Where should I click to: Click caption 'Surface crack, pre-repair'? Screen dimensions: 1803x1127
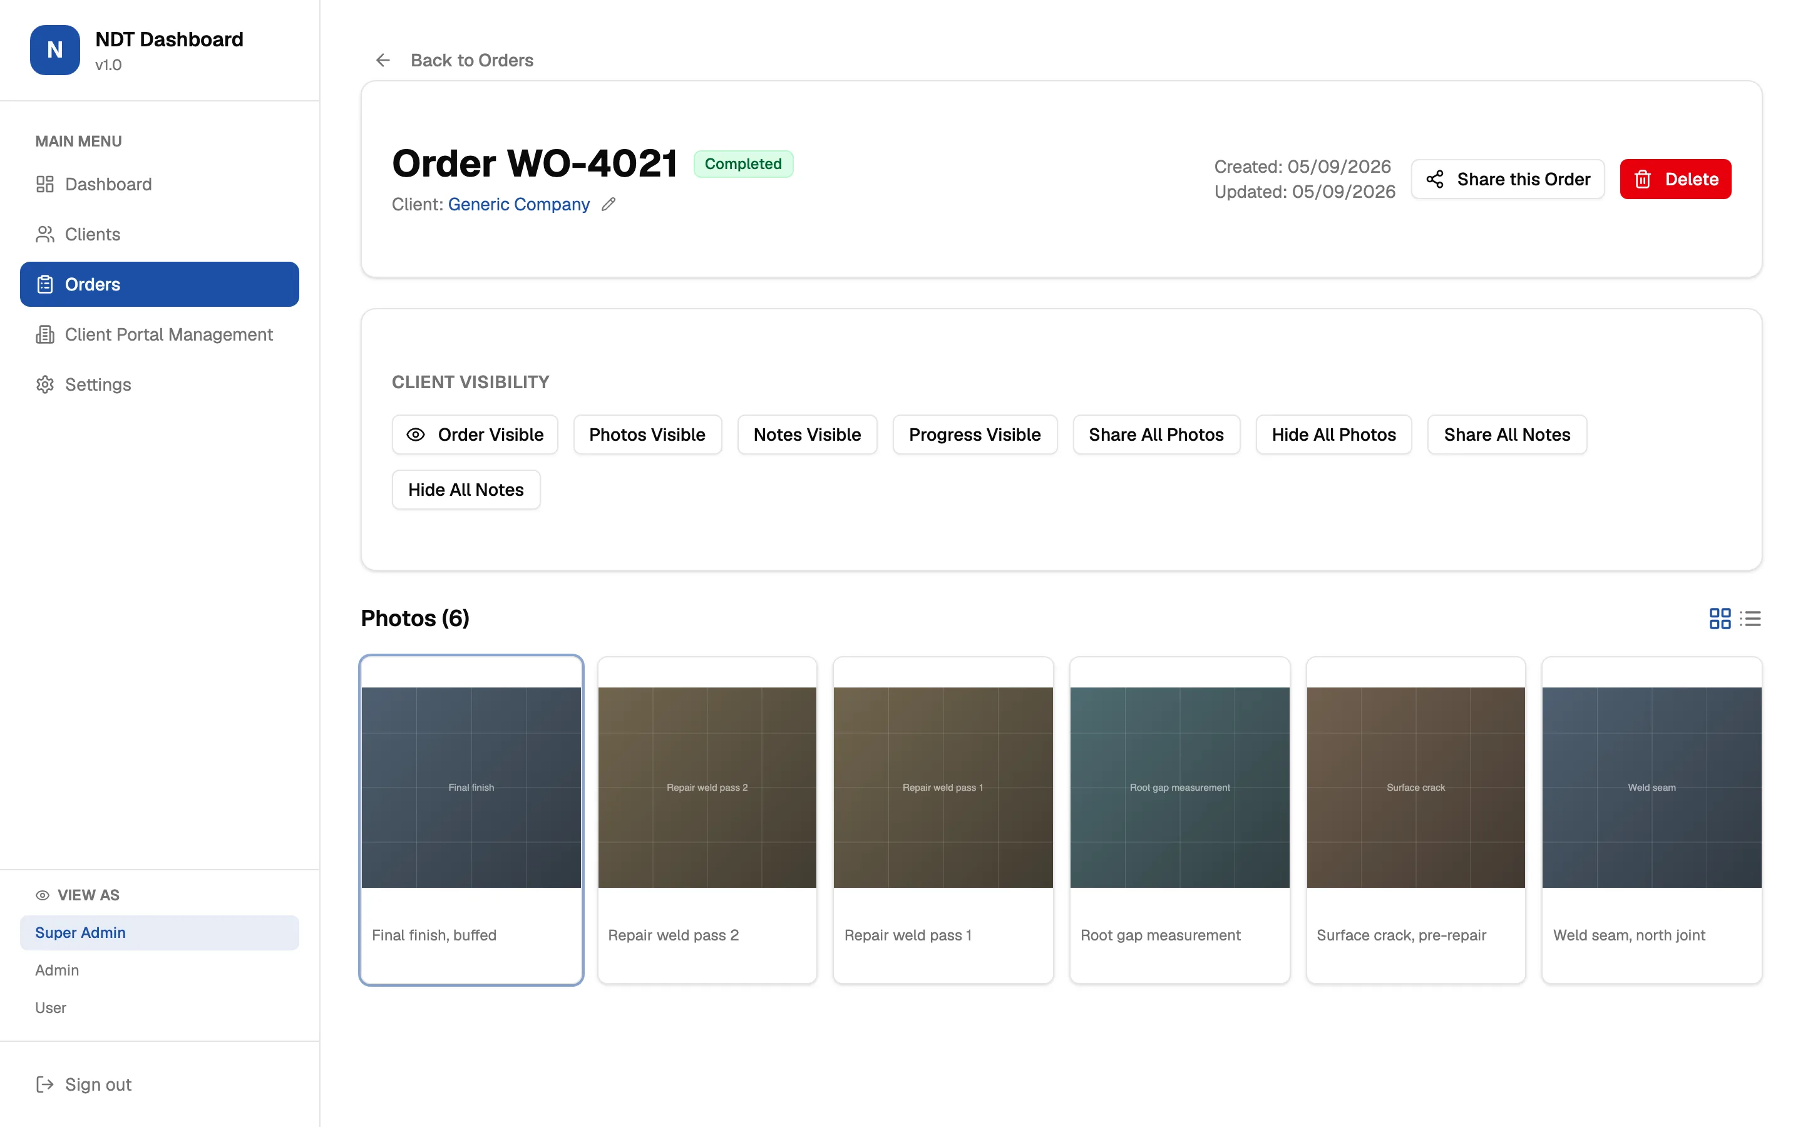1400,935
